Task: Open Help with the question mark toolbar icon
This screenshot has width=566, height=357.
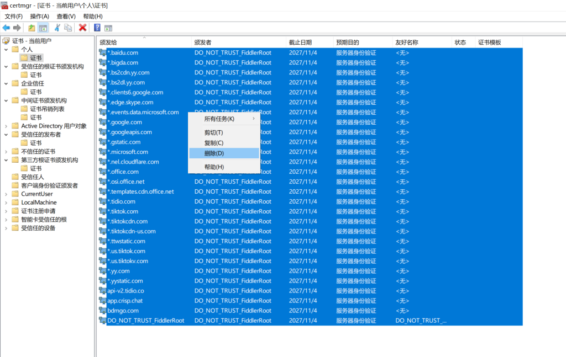Action: 97,28
